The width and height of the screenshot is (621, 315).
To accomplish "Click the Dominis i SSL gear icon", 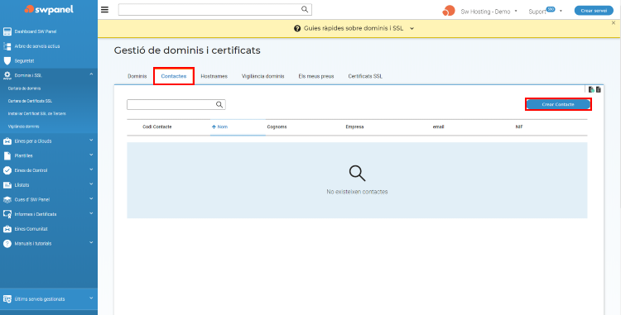I will click(x=7, y=75).
